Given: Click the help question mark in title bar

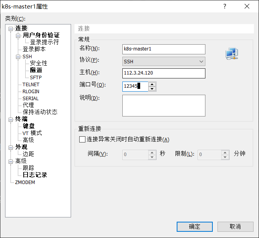Looking at the screenshot, I should [225, 6].
